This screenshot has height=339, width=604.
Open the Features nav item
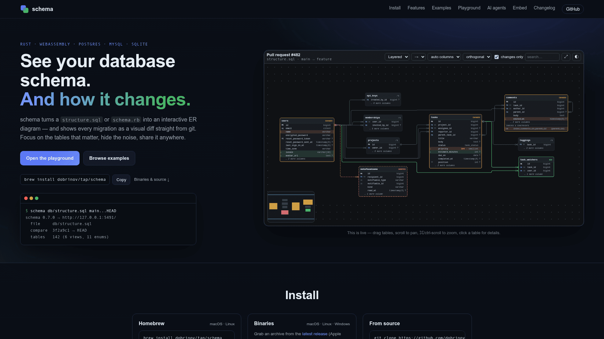point(416,8)
